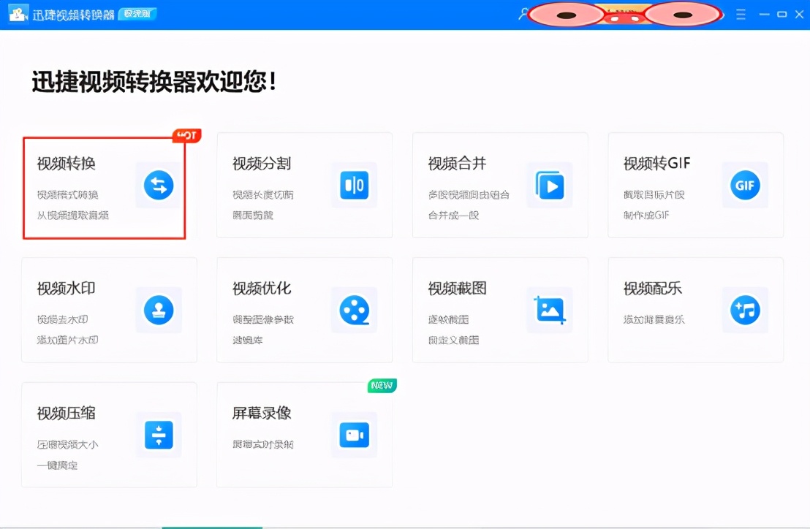
Task: Select the Video Watermark icon
Action: 159,310
